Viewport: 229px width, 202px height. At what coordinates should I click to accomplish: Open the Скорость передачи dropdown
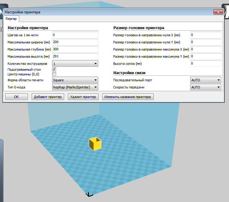pyautogui.click(x=205, y=88)
